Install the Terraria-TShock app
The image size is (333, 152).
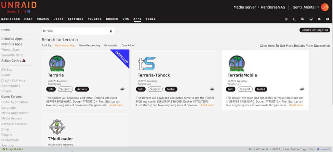pos(171,89)
